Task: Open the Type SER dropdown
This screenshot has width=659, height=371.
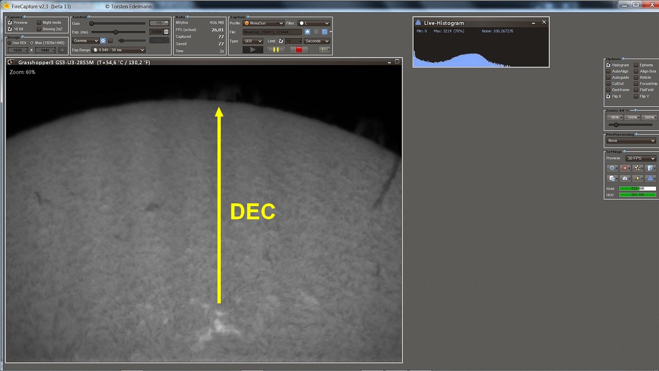Action: pyautogui.click(x=254, y=41)
